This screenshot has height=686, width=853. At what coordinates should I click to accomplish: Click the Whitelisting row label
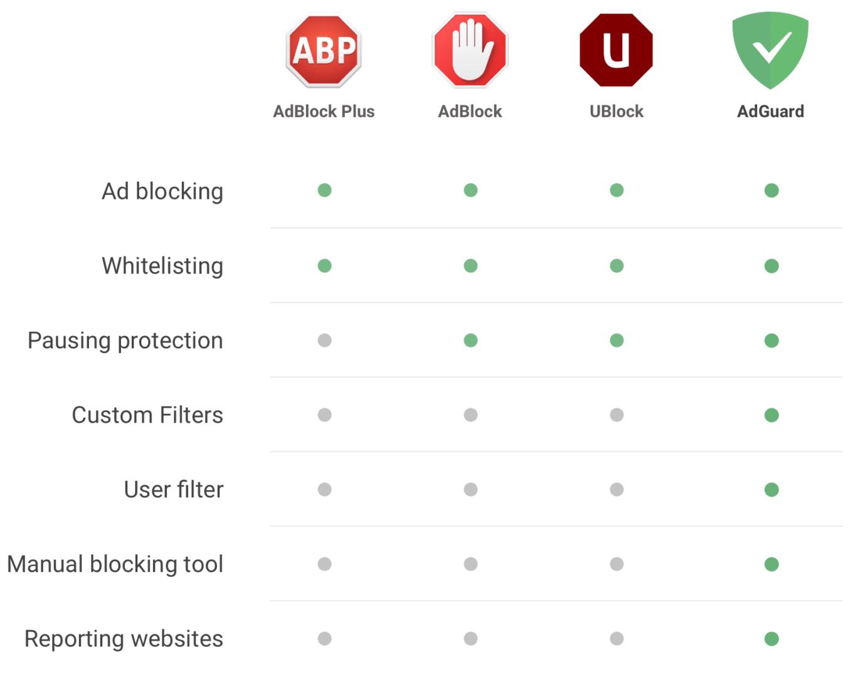click(x=162, y=266)
